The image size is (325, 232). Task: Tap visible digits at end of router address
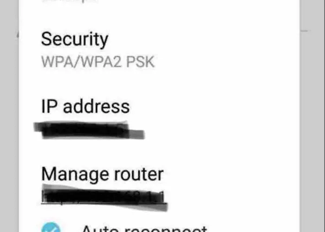[152, 196]
